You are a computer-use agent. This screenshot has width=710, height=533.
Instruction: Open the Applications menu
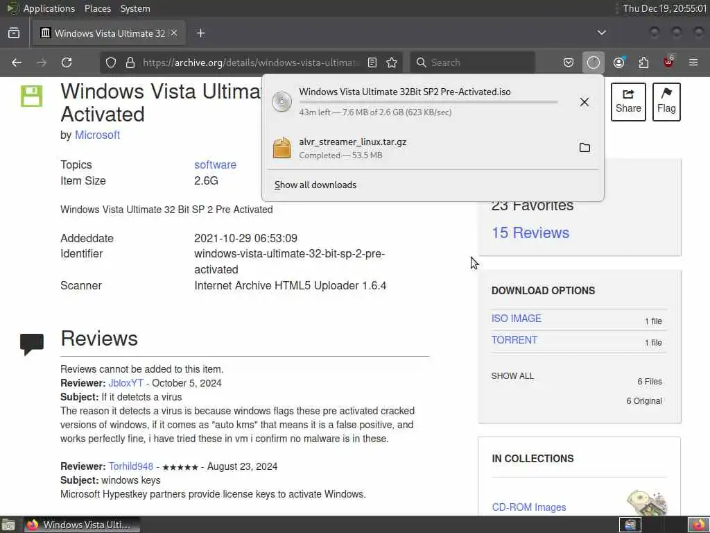49,8
